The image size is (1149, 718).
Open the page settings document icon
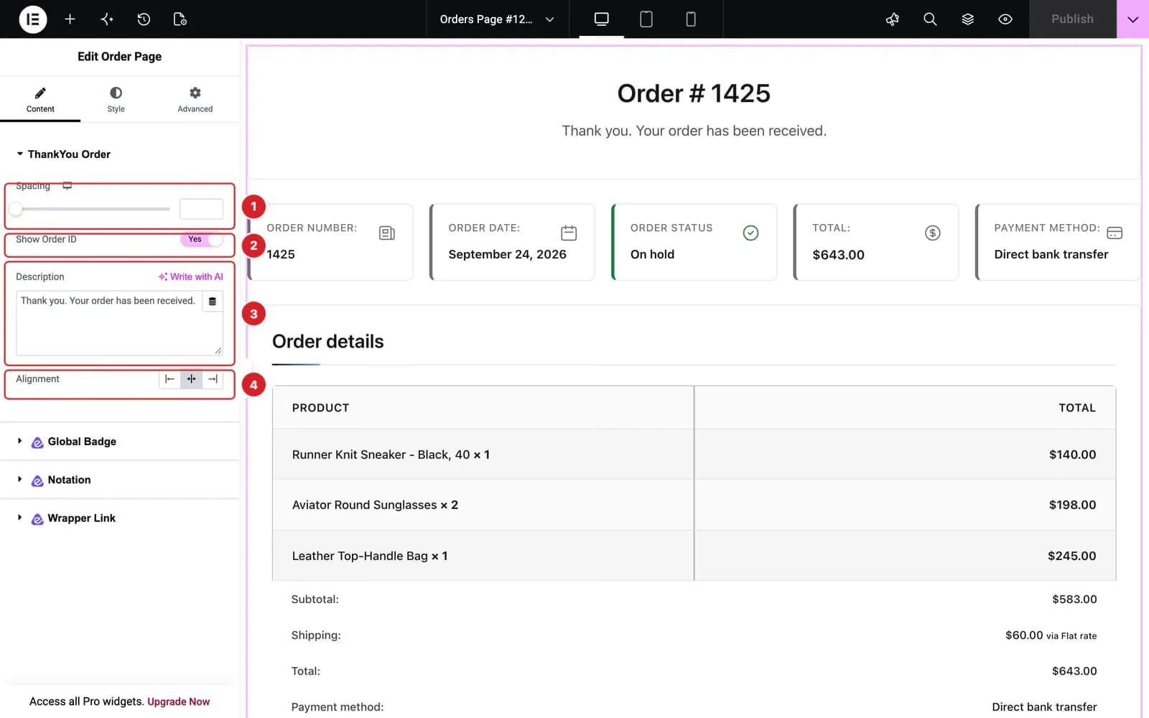(180, 19)
